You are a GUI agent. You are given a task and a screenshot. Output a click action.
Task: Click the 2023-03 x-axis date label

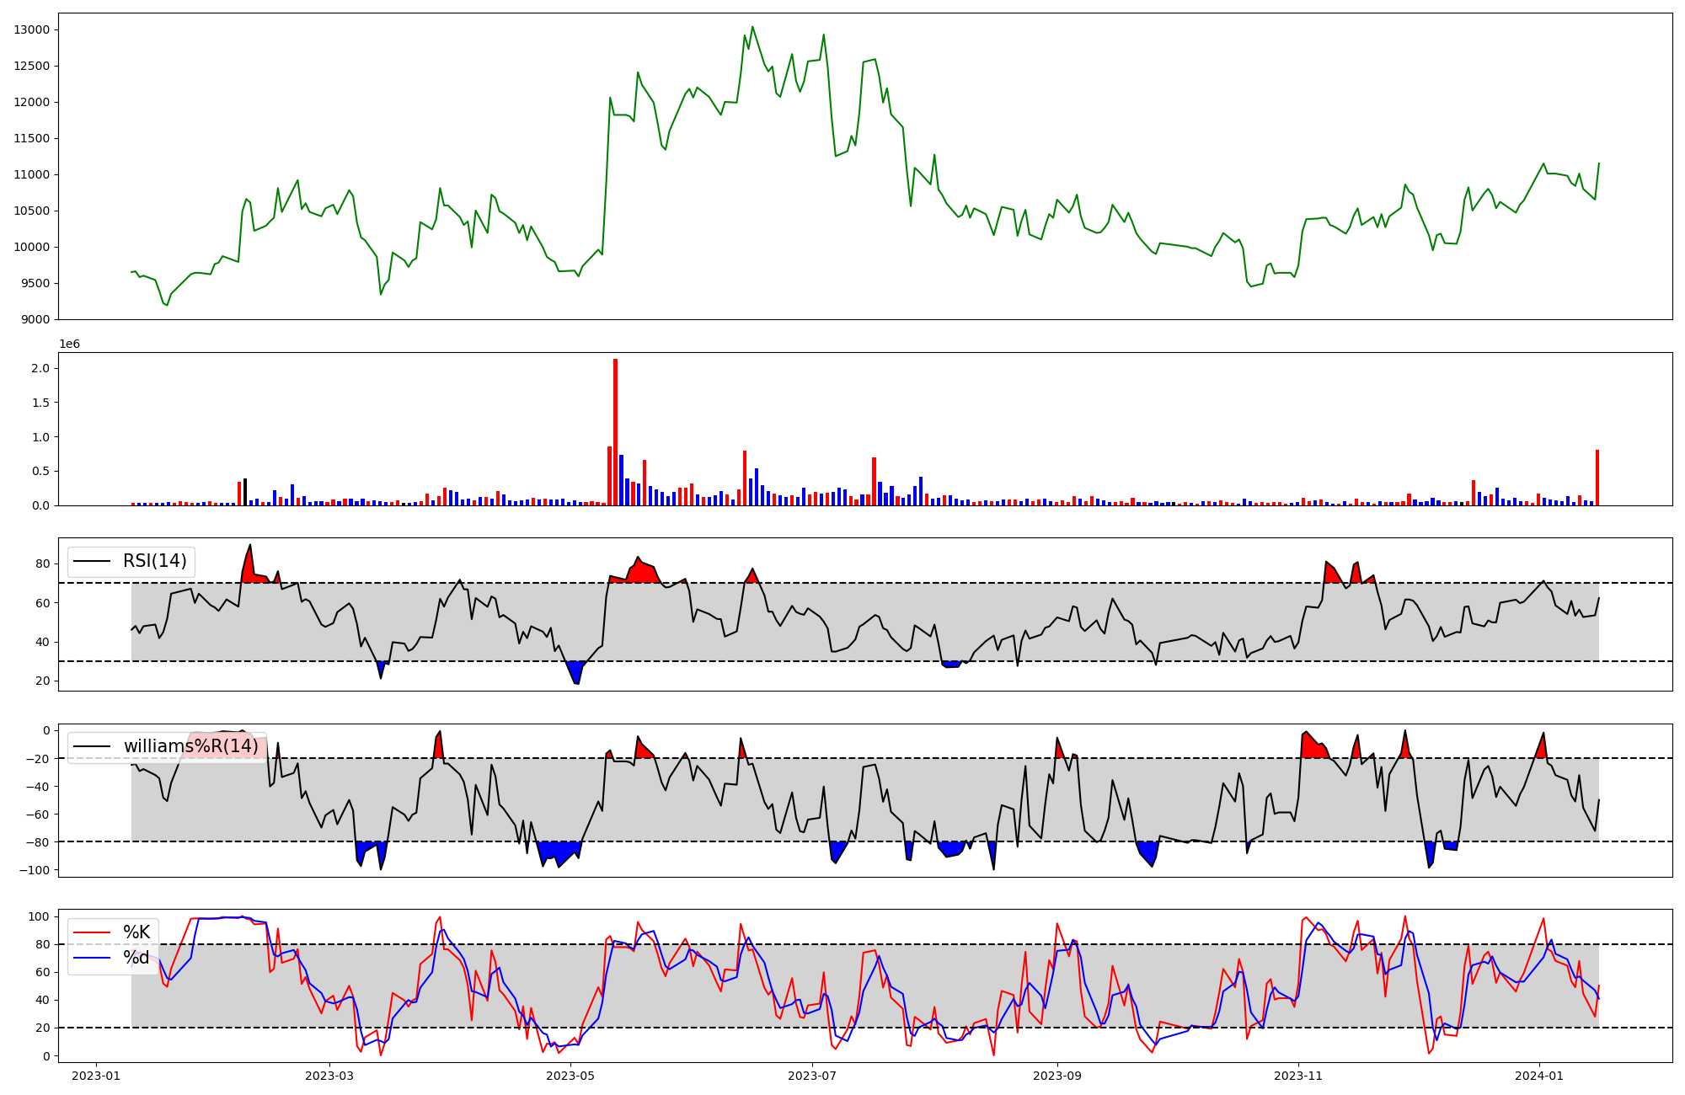[329, 1076]
